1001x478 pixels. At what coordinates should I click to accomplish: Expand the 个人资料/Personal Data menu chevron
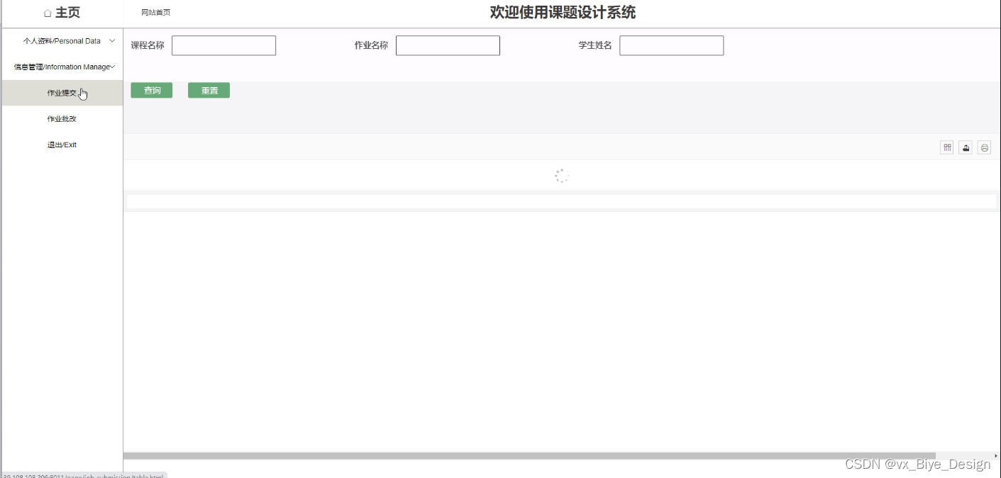(112, 41)
